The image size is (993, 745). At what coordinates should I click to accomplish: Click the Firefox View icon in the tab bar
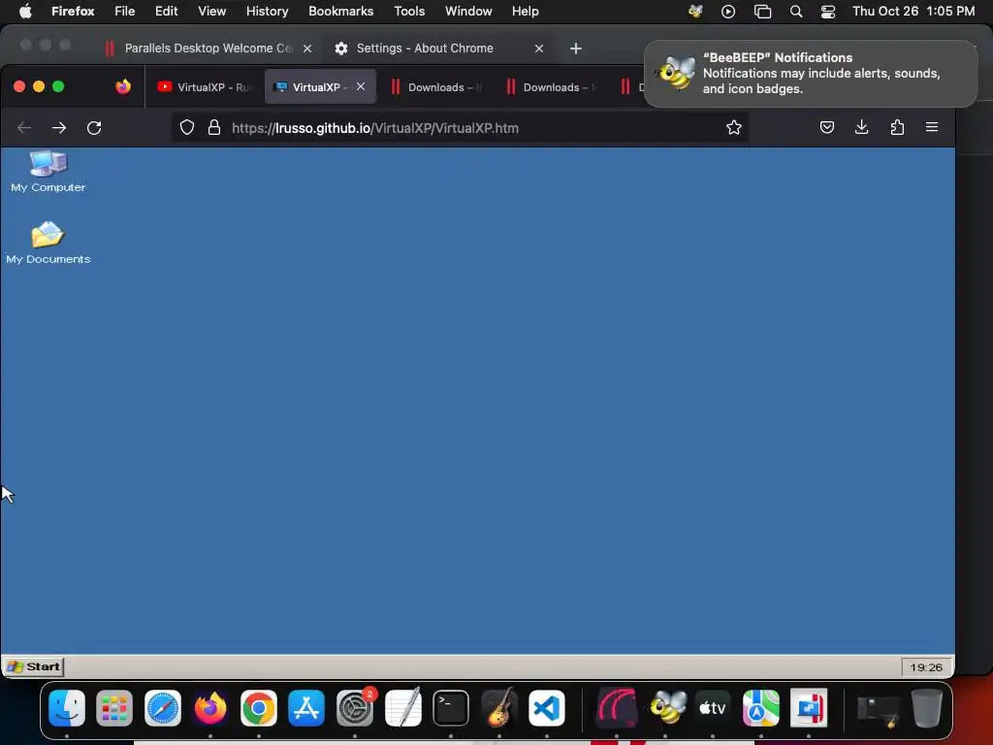tap(123, 86)
